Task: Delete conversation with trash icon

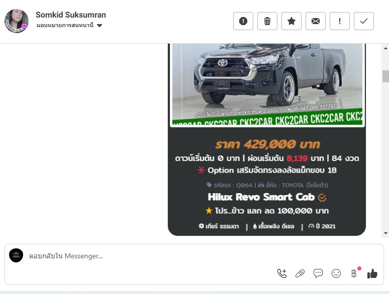Action: 267,21
